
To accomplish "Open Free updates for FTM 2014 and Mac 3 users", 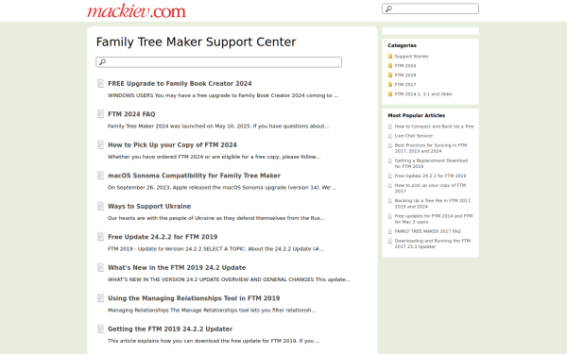I will click(434, 219).
